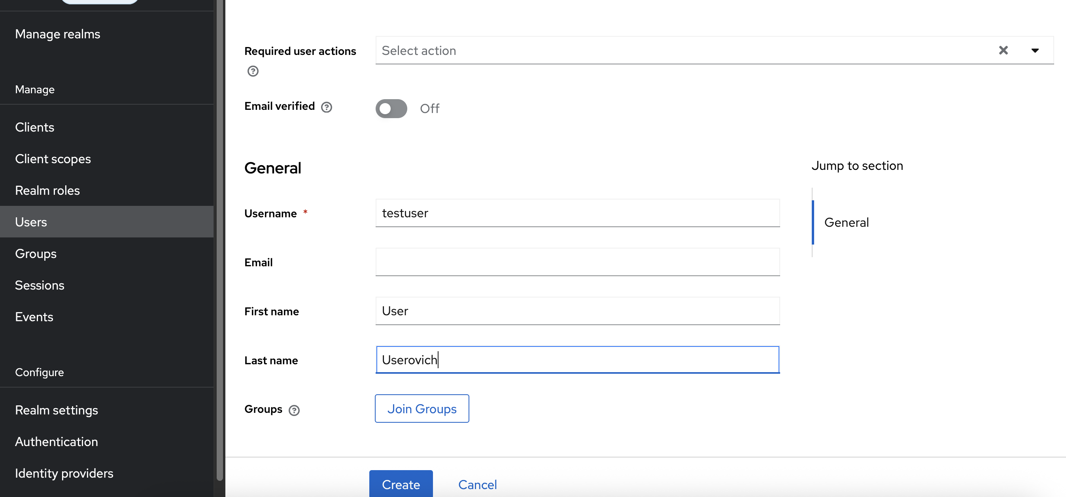Jump to the General section link

point(846,222)
